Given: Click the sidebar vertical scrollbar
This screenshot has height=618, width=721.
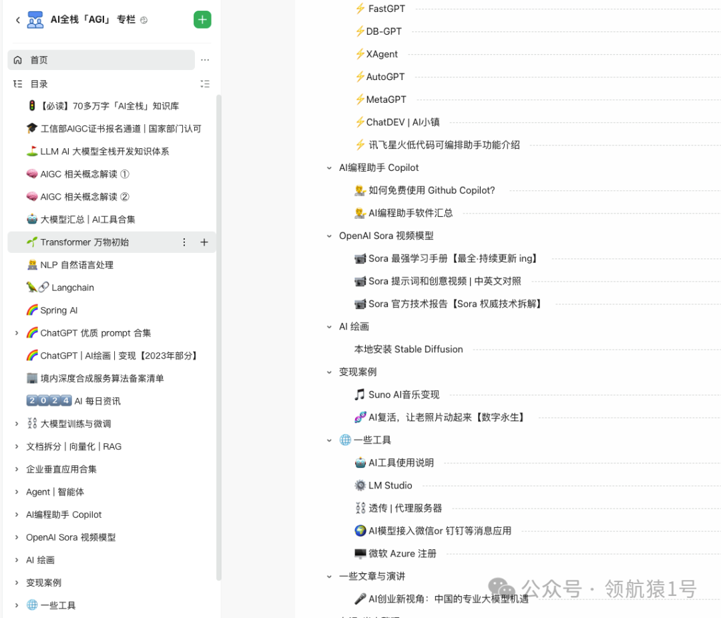Looking at the screenshot, I should click(x=219, y=338).
